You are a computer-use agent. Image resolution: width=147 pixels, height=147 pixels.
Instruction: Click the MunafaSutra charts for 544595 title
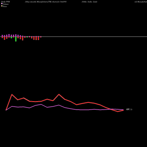click(x=46, y=2)
